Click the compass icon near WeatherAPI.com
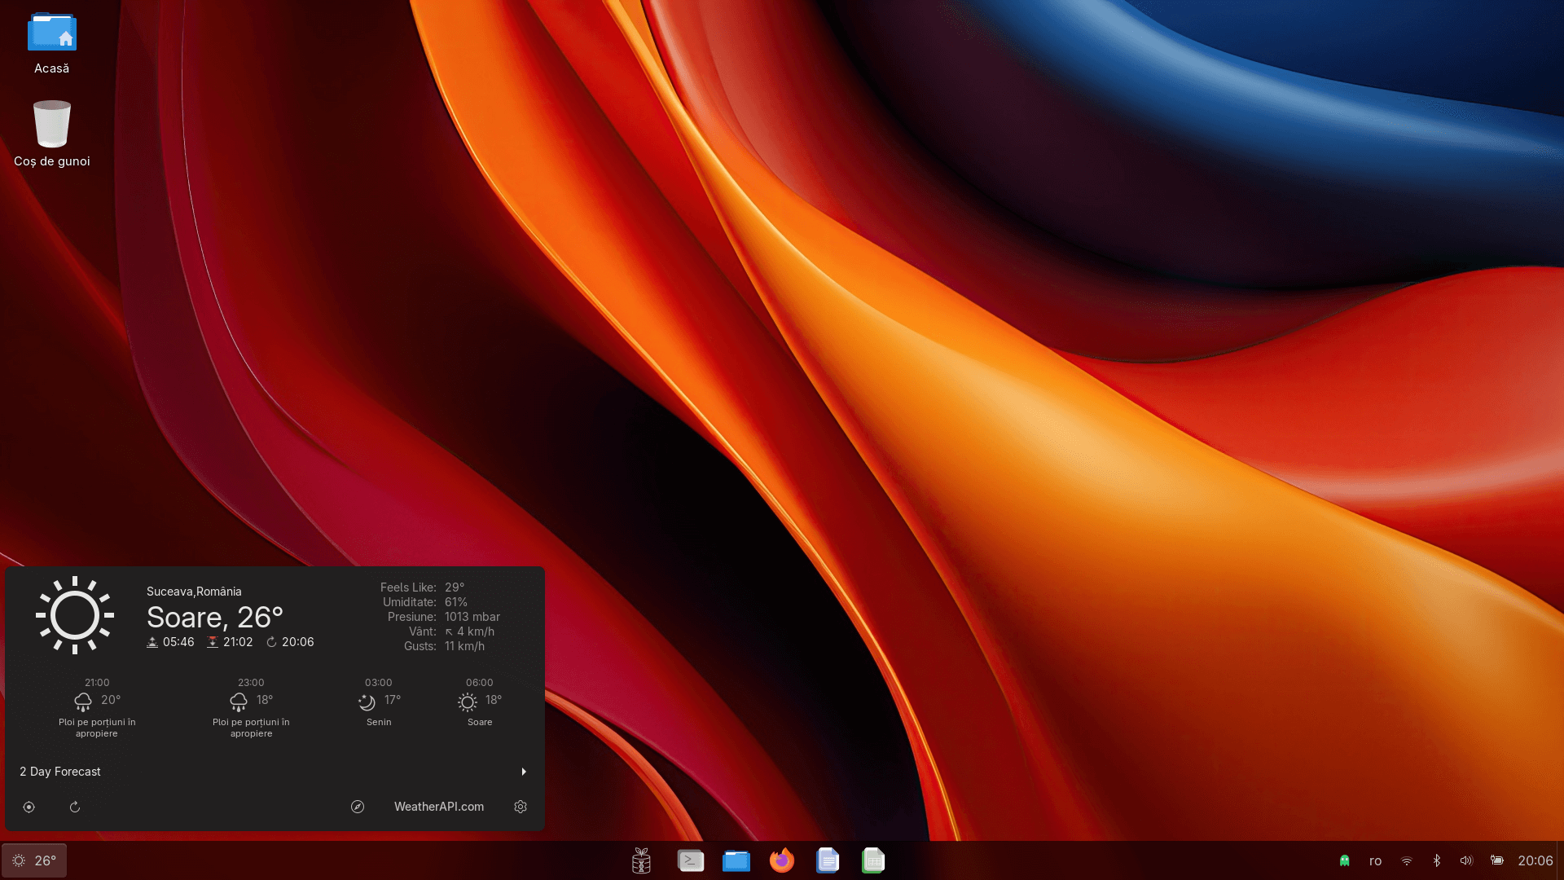Screen dimensions: 1564x880 pyautogui.click(x=358, y=807)
